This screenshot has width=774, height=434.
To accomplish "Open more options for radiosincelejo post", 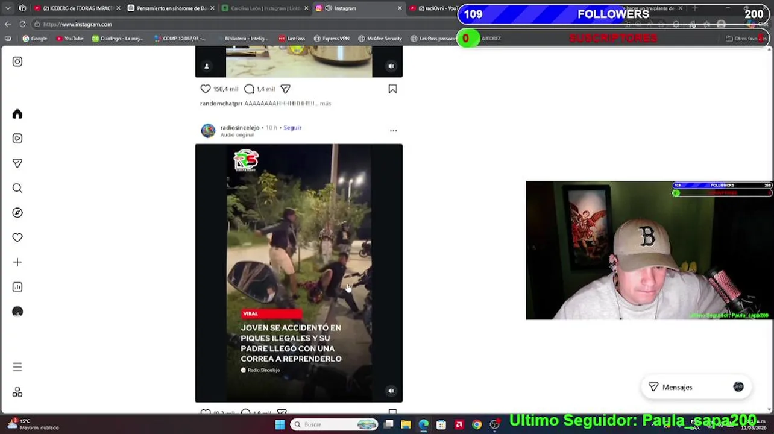I will point(393,130).
